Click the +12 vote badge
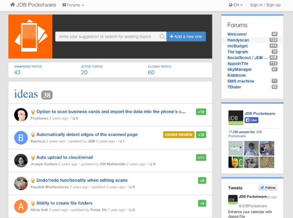The width and height of the screenshot is (293, 218). [x=201, y=135]
